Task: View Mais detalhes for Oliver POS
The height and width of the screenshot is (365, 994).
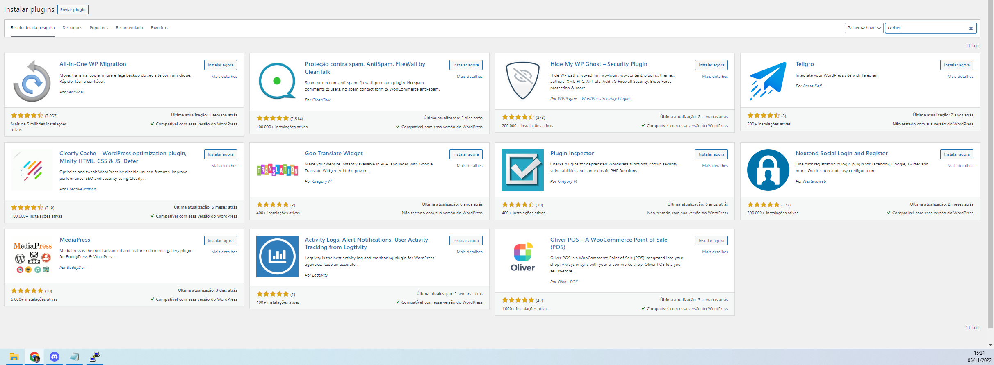Action: tap(715, 252)
